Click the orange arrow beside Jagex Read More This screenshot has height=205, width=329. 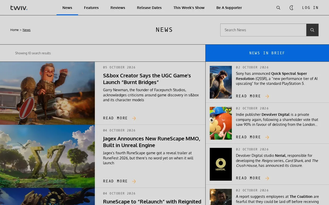(134, 181)
